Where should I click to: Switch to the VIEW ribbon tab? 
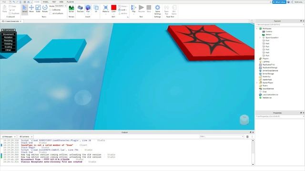61,2
